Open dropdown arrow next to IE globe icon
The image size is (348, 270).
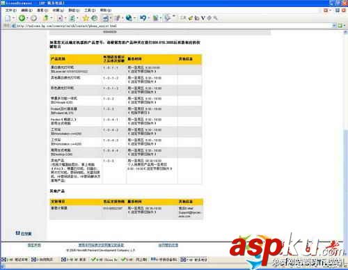134,18
